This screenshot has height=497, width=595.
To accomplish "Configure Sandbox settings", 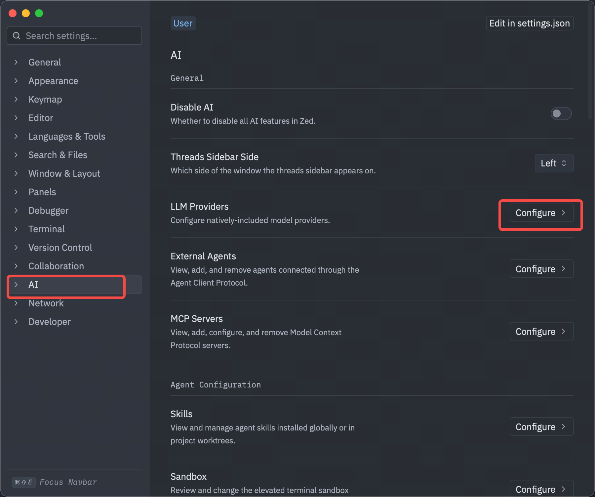I will (x=541, y=489).
